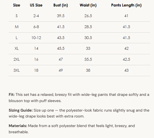The height and width of the screenshot is (138, 154).
Task: Select the 2XL size row label
Action: point(17,59)
